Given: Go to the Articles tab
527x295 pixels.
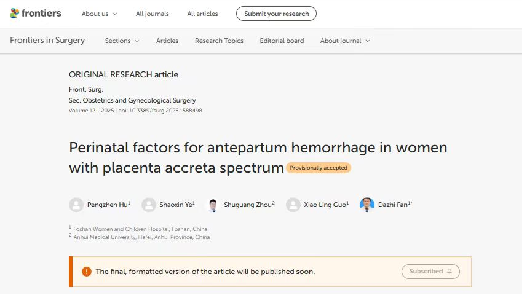Looking at the screenshot, I should [167, 41].
